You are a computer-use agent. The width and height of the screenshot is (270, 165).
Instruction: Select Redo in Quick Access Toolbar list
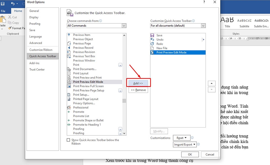(178, 44)
